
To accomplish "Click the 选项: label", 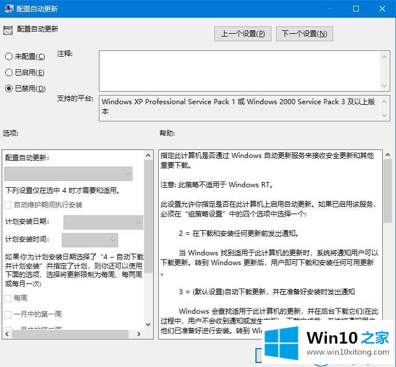I will (x=11, y=133).
